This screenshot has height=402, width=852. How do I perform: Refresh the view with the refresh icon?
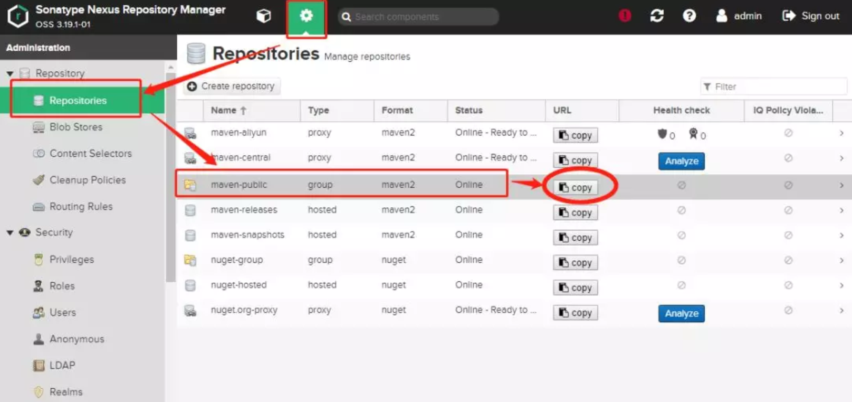[657, 16]
